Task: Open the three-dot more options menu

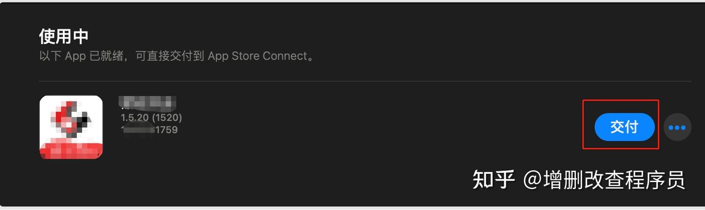Action: pyautogui.click(x=677, y=127)
